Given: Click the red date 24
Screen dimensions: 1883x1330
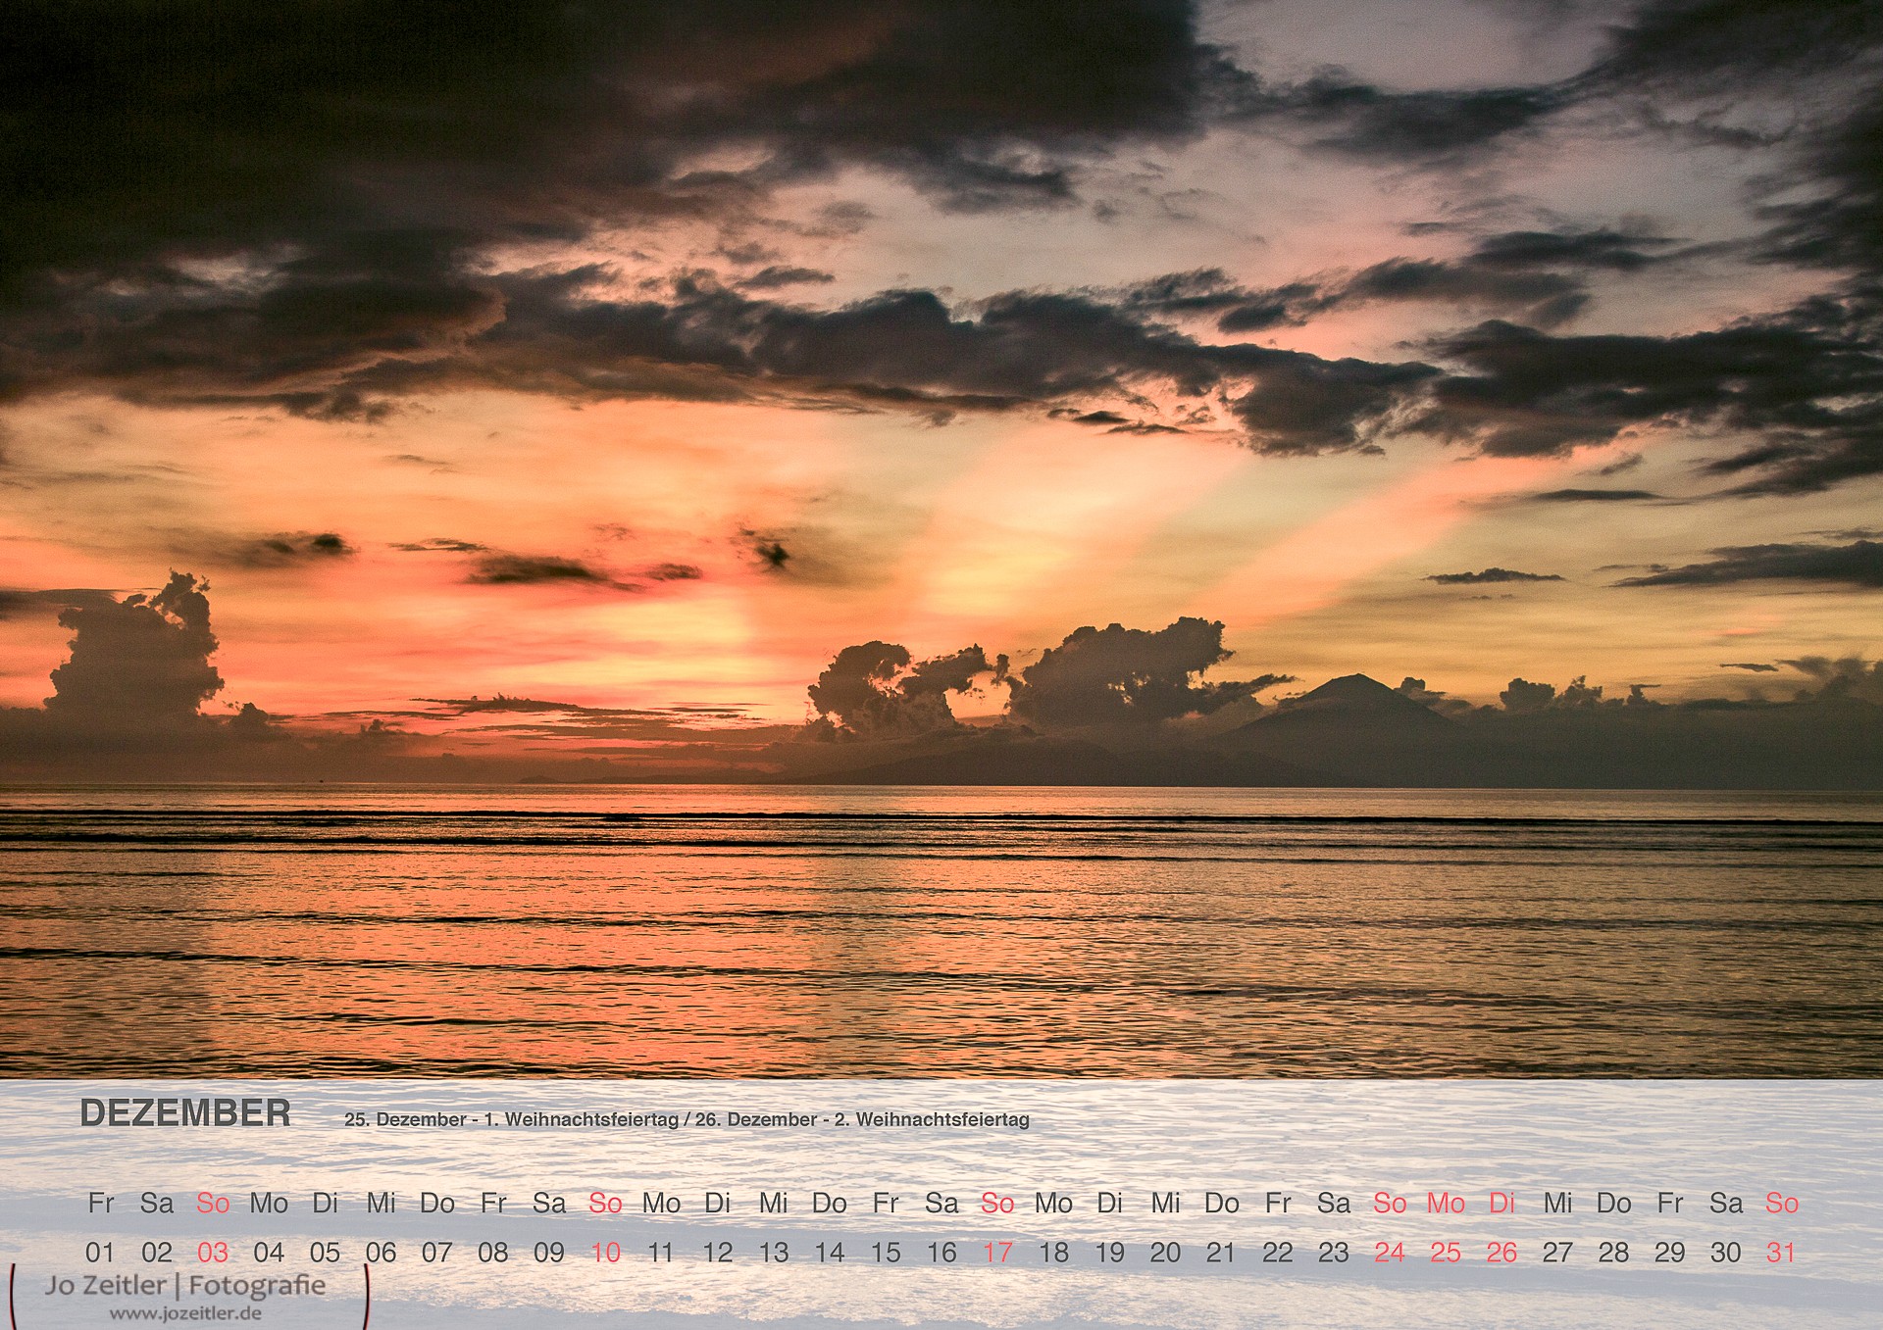Looking at the screenshot, I should [x=1389, y=1253].
